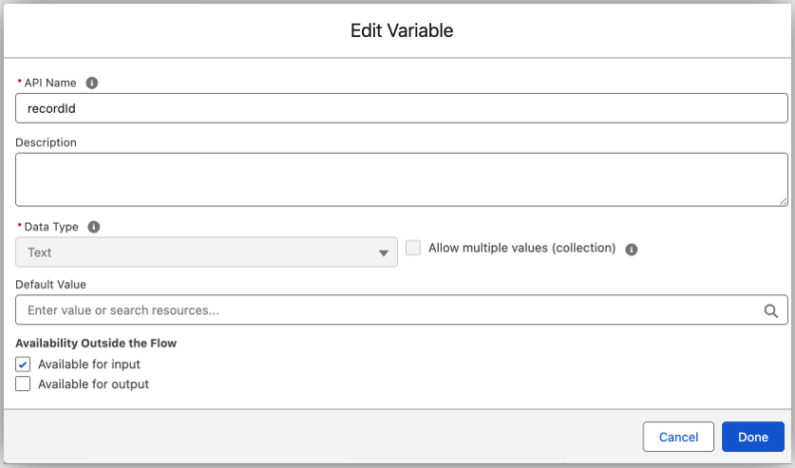The width and height of the screenshot is (795, 468).
Task: Click the Description box resize handle
Action: click(x=783, y=200)
